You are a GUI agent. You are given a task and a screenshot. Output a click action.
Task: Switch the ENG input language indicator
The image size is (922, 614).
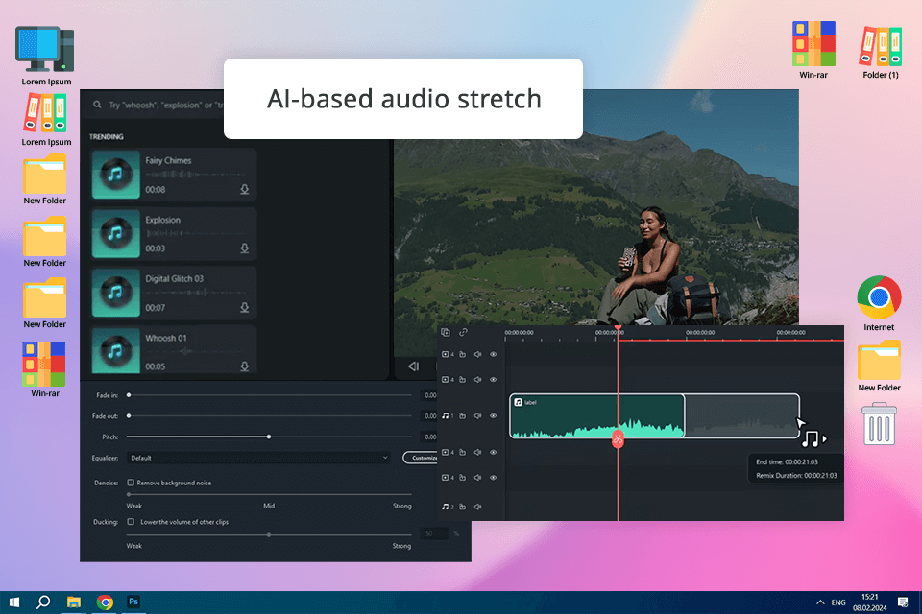[x=838, y=602]
